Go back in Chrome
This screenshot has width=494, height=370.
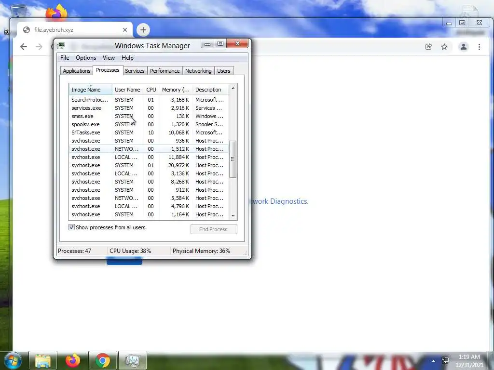click(24, 47)
